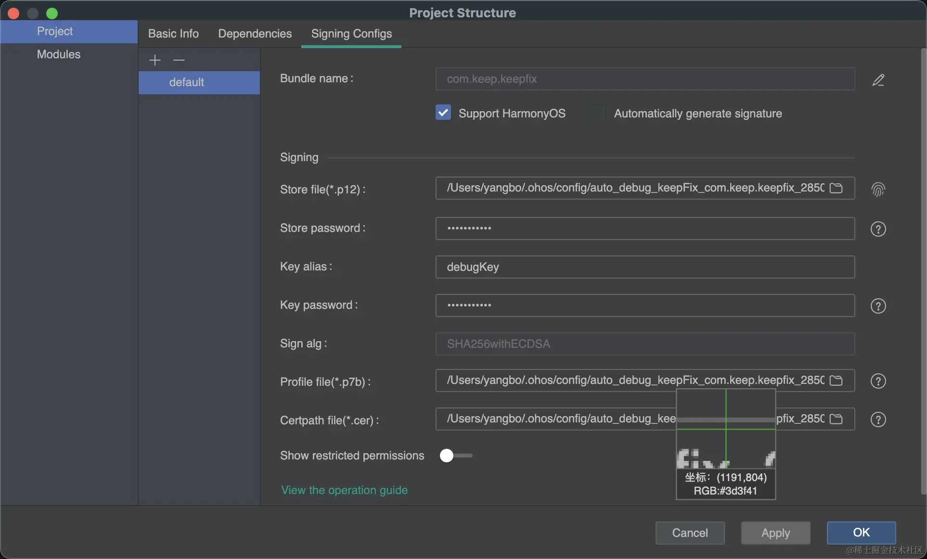This screenshot has height=559, width=927.
Task: Remove signing config with minus icon
Action: click(x=179, y=60)
